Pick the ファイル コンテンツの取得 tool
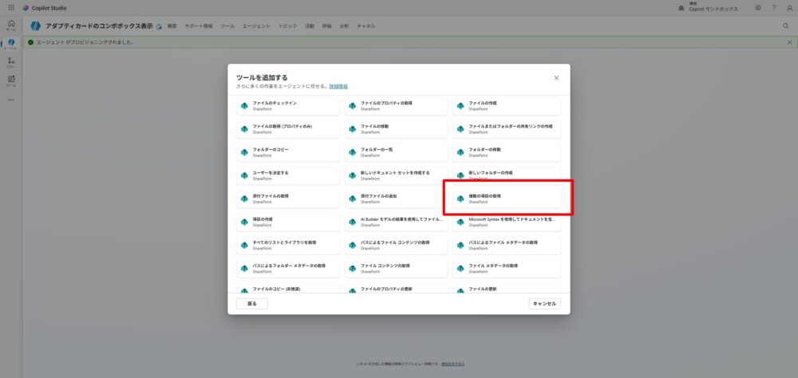Image resolution: width=798 pixels, height=378 pixels. [x=398, y=266]
